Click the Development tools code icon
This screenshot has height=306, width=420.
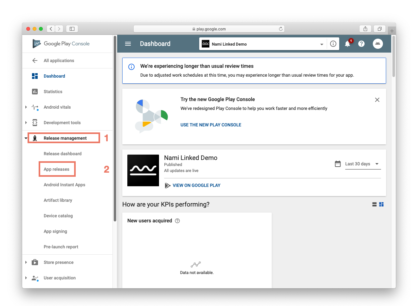click(x=35, y=123)
